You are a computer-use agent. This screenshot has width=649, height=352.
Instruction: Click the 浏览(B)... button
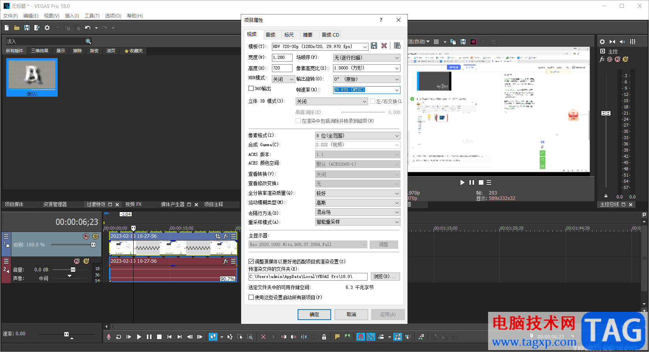[385, 276]
